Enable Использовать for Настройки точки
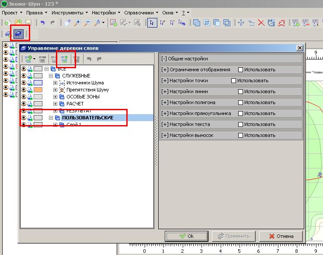Image resolution: width=323 pixels, height=255 pixels. point(233,81)
